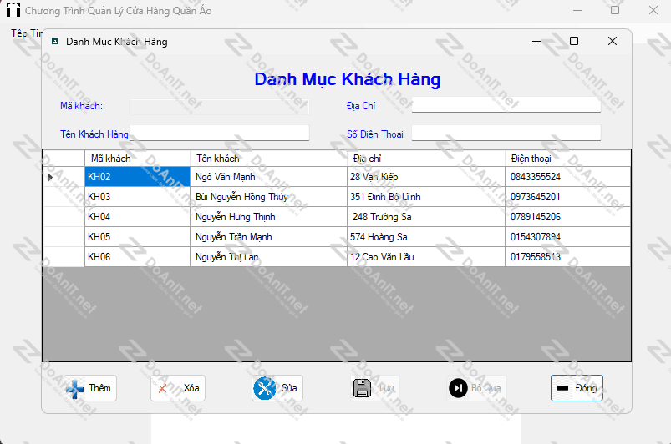Viewport: 671px width, 444px height.
Task: Select address cell 12 Cao Văn Lầu
Action: pos(426,257)
